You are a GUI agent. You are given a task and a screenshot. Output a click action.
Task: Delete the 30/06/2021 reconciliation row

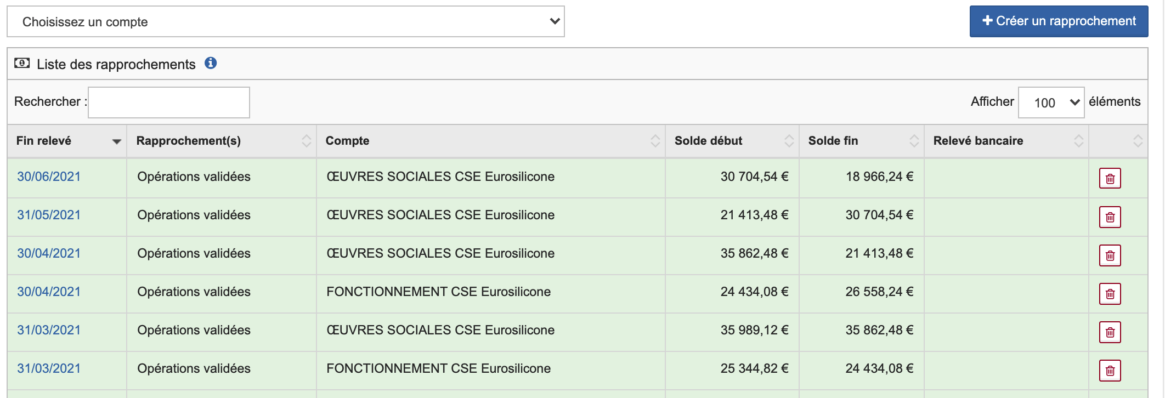1110,178
